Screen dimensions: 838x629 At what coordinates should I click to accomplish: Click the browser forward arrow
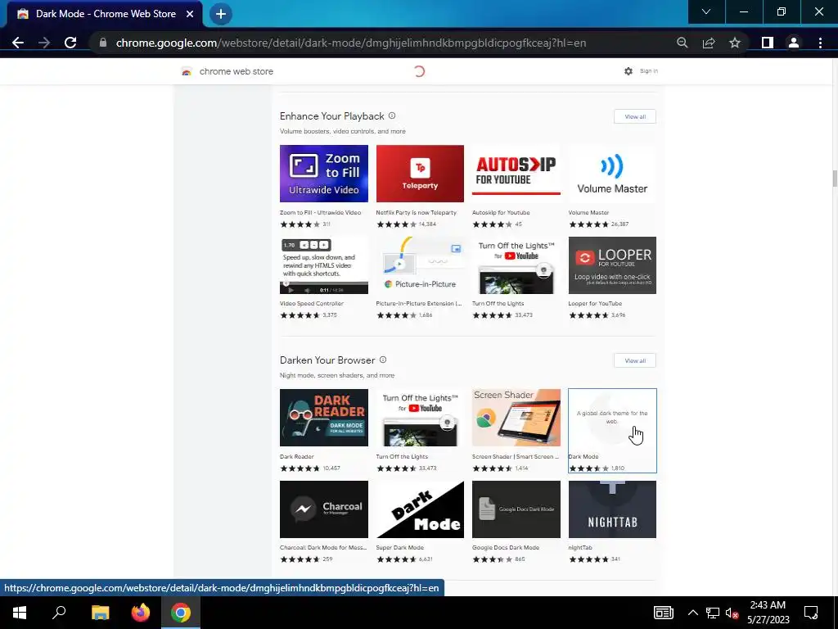pos(44,43)
